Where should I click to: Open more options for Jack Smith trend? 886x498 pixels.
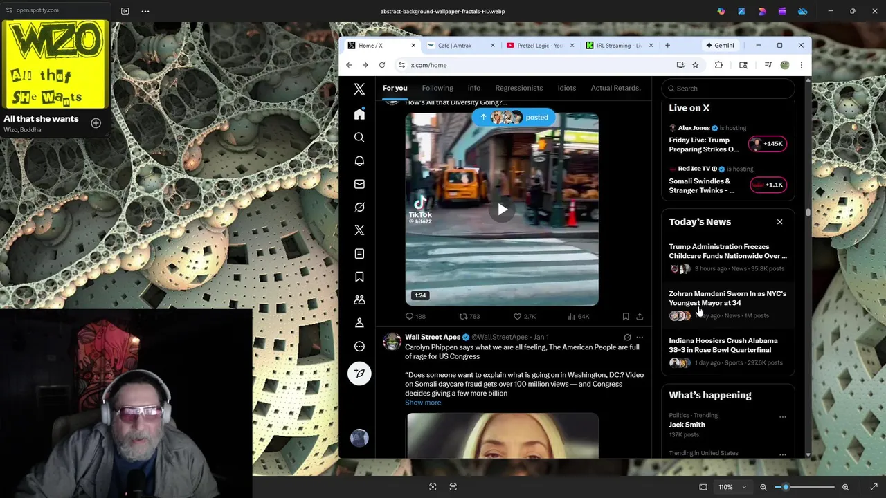782,417
